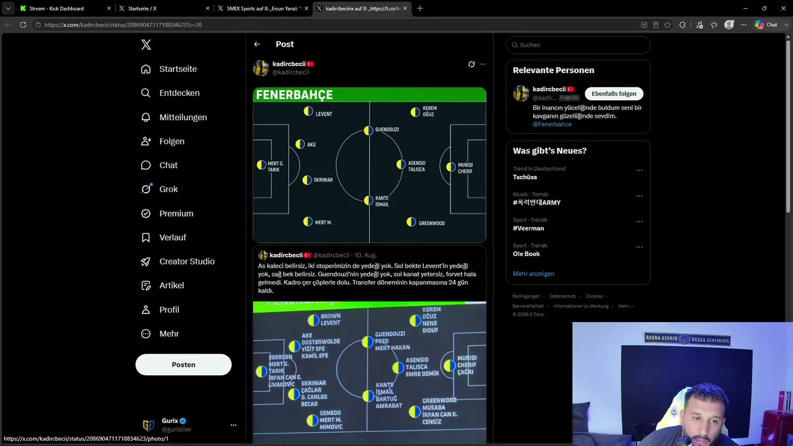
Task: Open the tab search dropdown arrow
Action: (x=7, y=9)
